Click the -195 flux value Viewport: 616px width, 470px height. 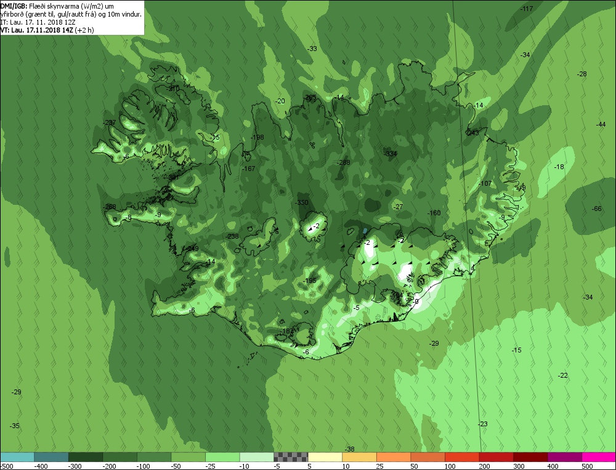point(310,281)
